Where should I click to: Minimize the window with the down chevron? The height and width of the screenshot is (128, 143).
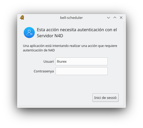click(109, 18)
